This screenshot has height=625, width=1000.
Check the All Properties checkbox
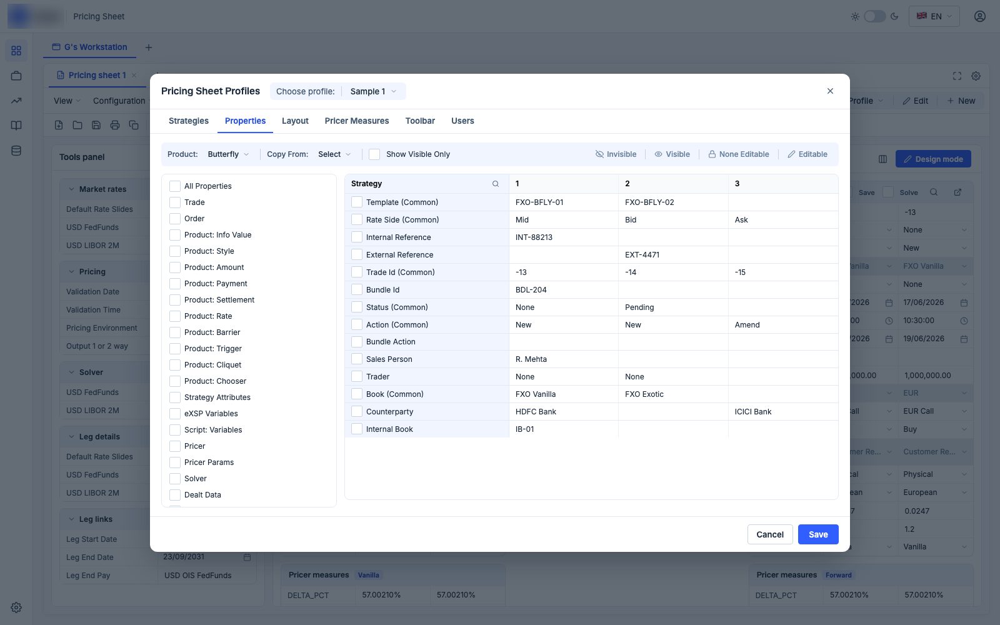[175, 186]
